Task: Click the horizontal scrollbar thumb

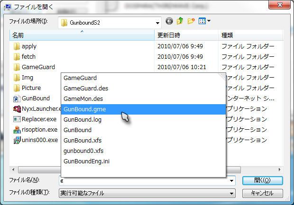Action: (129, 170)
